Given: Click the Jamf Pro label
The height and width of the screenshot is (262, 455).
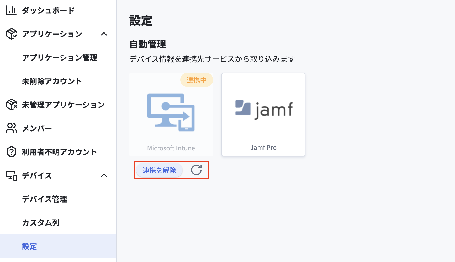Looking at the screenshot, I should [x=263, y=148].
